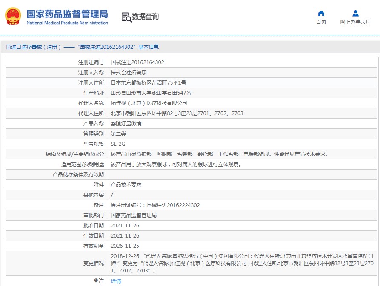Select management category 第二类
380x286 pixels.
(118, 133)
